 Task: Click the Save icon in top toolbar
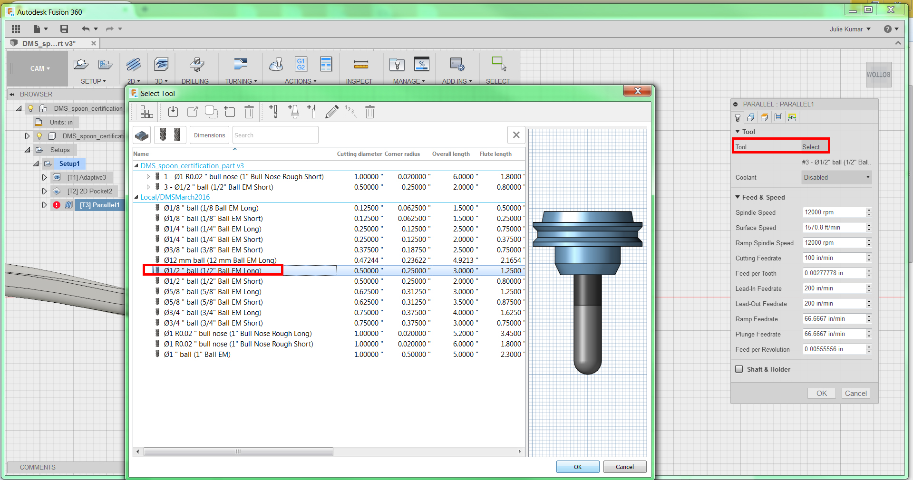[x=64, y=29]
